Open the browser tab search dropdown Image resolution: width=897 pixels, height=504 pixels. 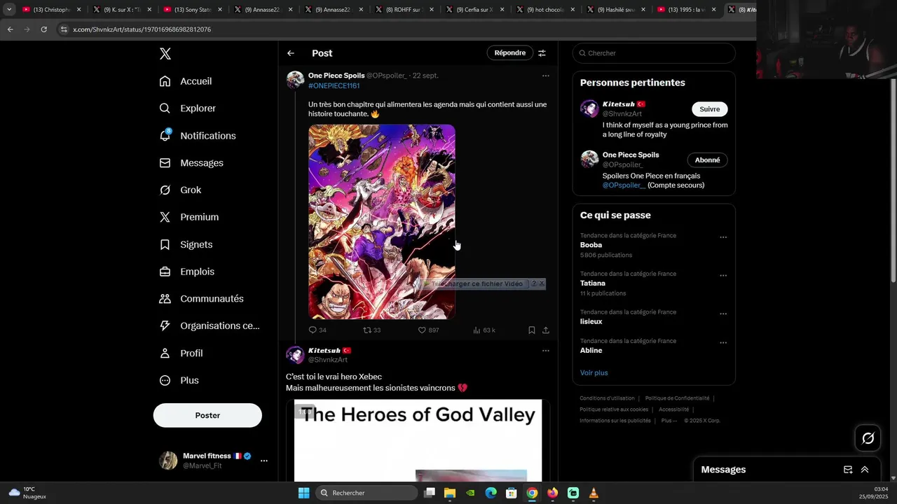[9, 10]
